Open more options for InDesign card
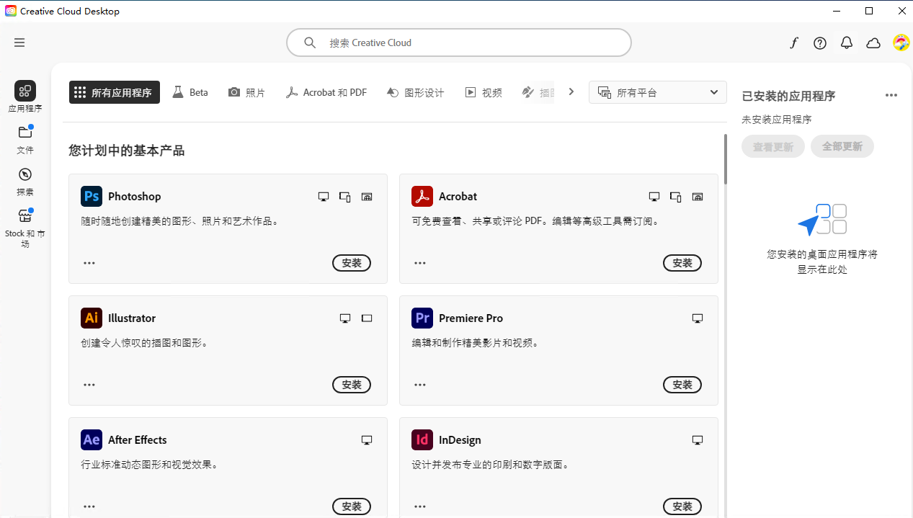This screenshot has width=913, height=518. tap(420, 506)
